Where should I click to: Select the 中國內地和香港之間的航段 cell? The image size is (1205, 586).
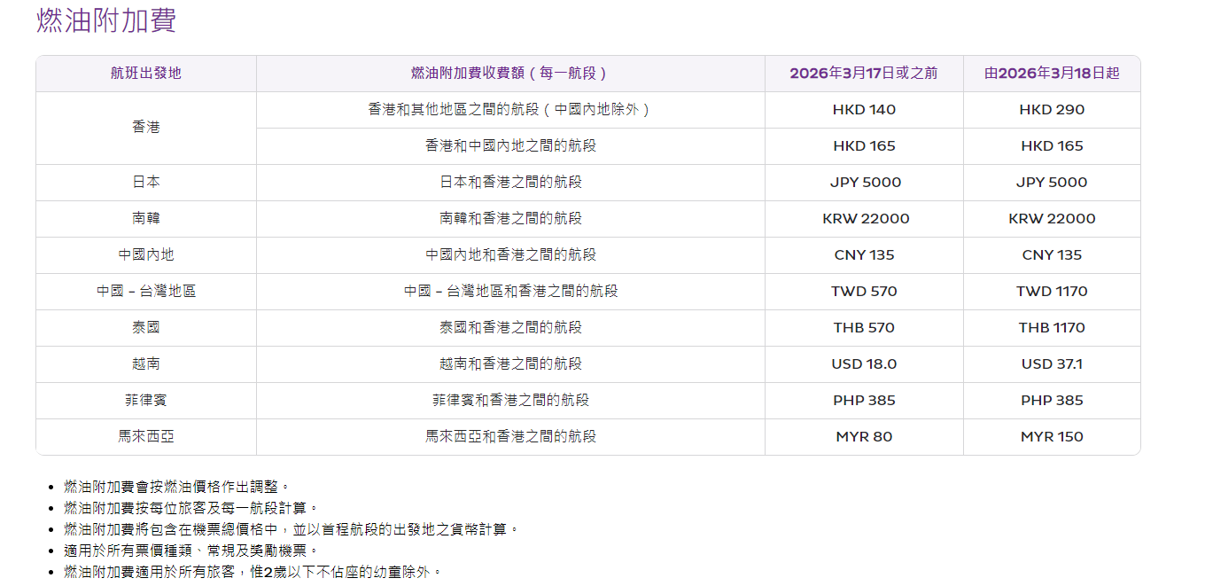pos(510,255)
